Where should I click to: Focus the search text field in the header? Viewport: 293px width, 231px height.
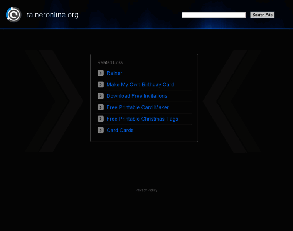click(214, 15)
